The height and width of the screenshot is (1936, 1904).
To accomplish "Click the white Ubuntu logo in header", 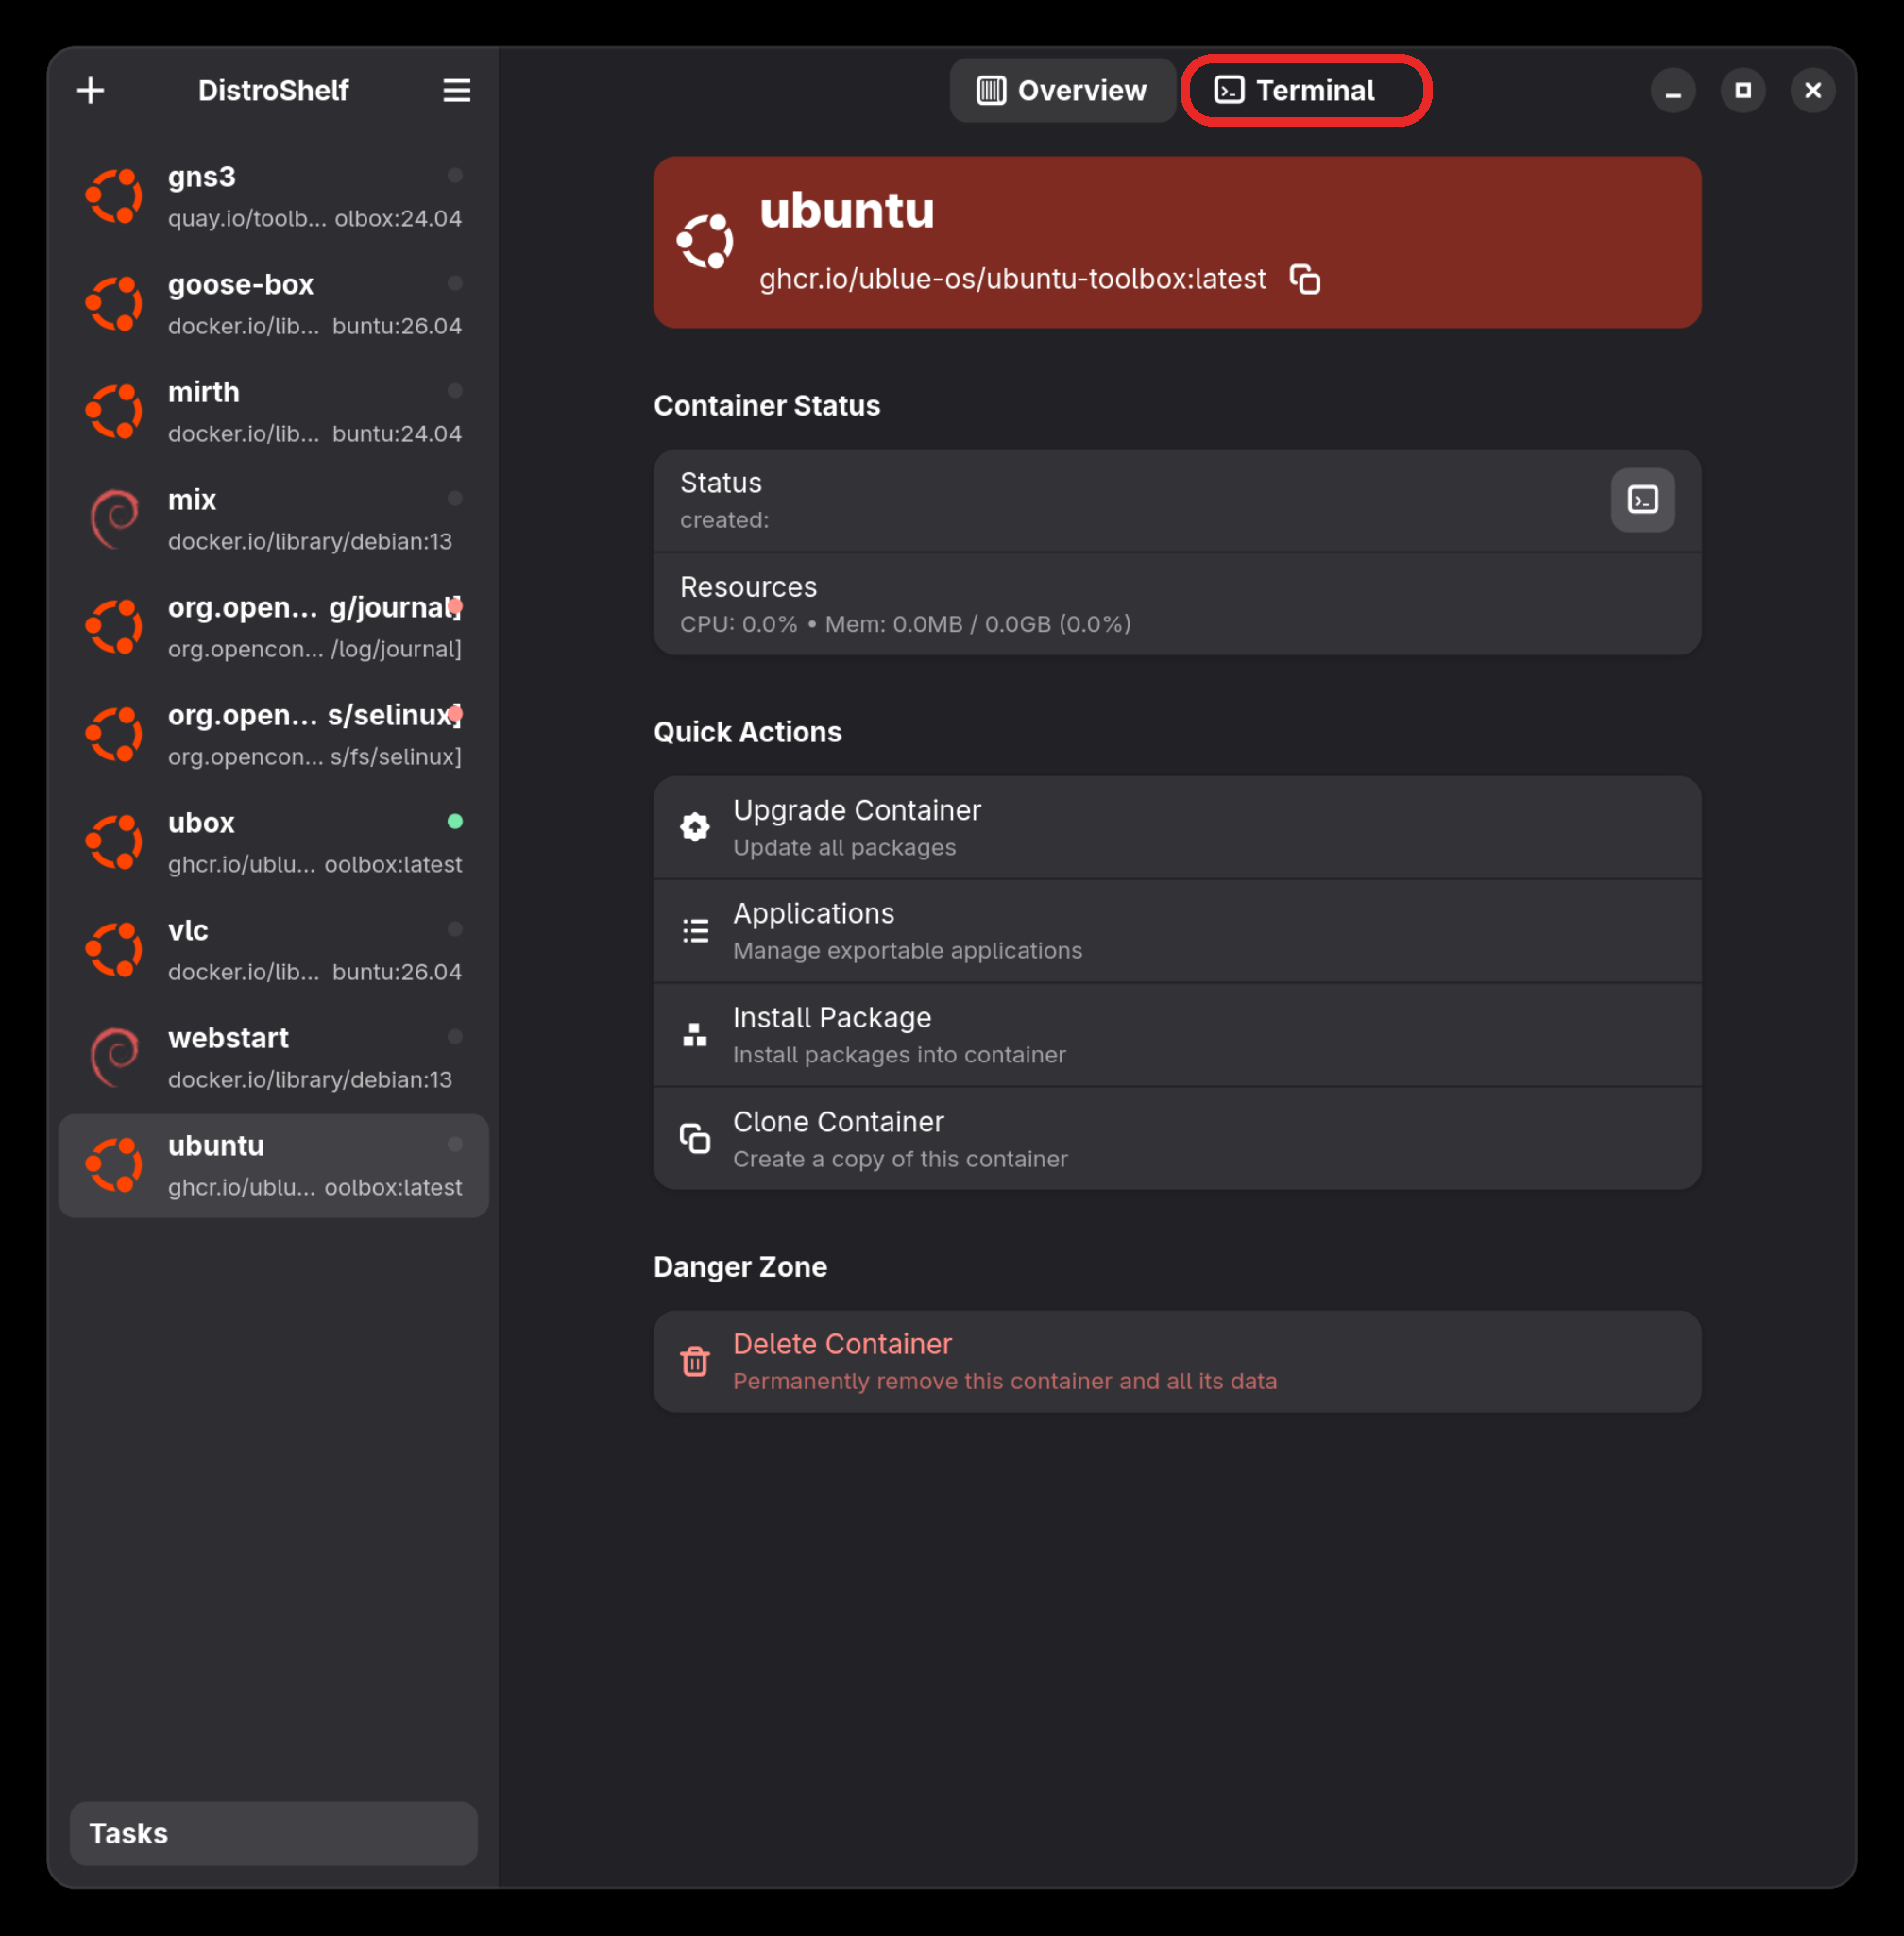I will (x=705, y=241).
